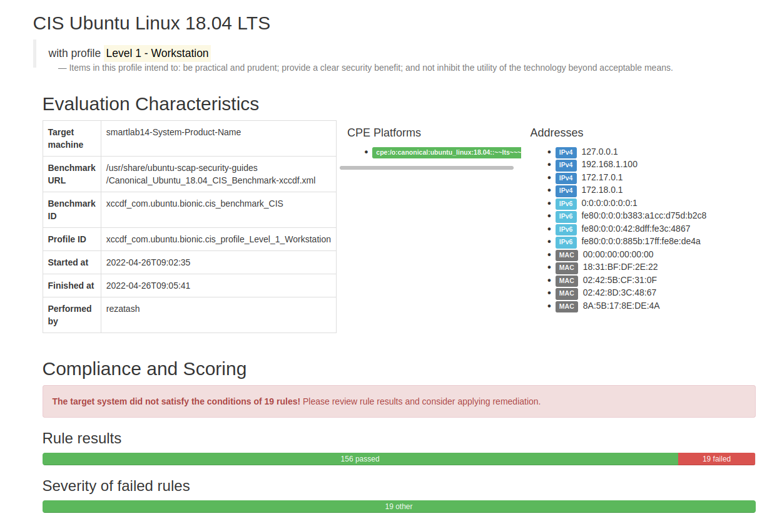
Task: Click the Performed by value rezatash
Action: click(123, 309)
